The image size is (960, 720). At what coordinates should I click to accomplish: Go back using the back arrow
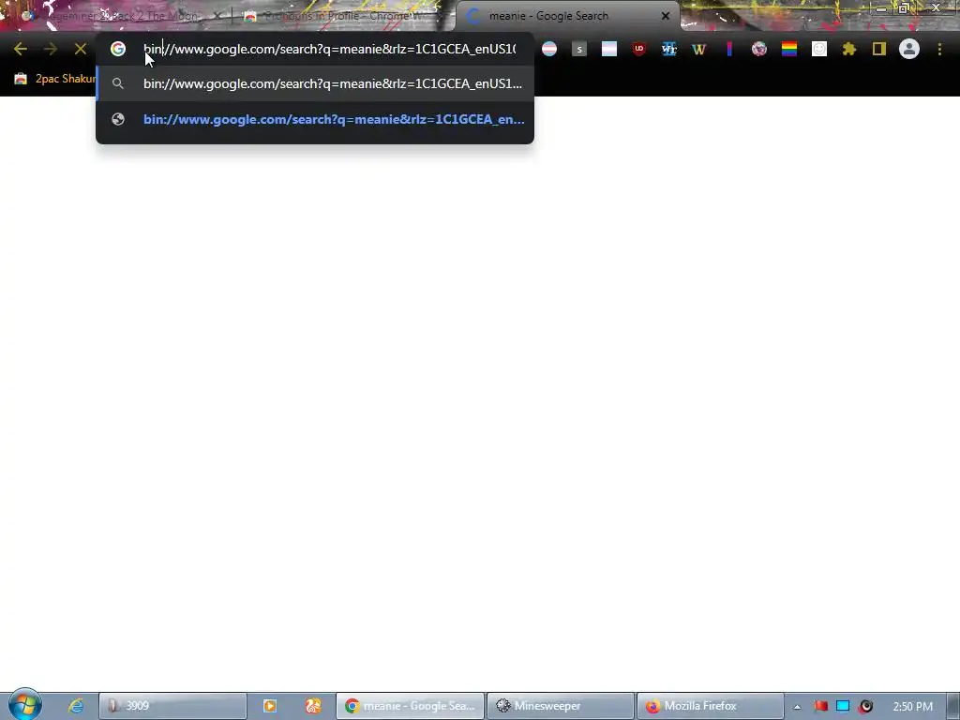(x=21, y=49)
